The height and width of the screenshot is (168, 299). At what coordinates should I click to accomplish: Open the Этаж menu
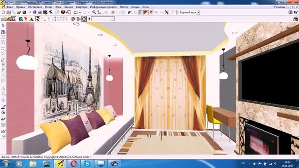click(58, 7)
